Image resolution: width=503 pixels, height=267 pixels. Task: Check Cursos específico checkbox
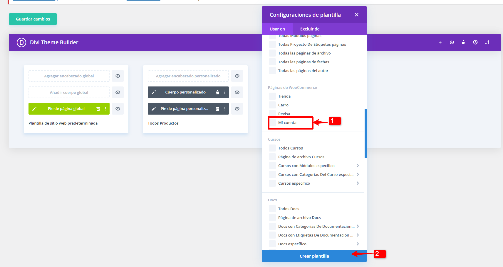pyautogui.click(x=273, y=183)
